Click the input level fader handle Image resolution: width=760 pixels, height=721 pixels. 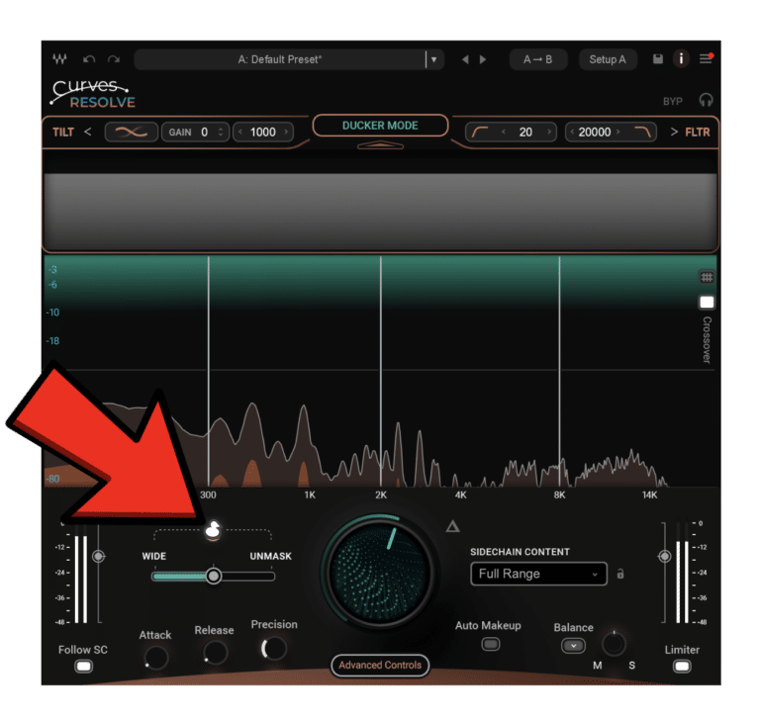tap(98, 556)
